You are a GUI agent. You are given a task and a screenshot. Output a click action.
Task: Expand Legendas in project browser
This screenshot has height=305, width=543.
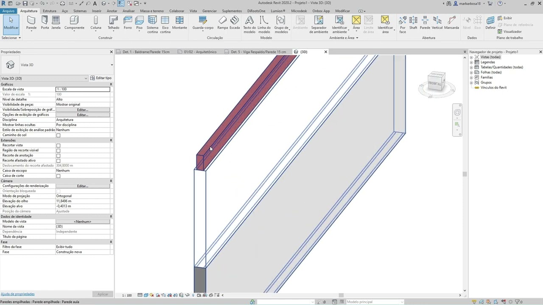(471, 62)
